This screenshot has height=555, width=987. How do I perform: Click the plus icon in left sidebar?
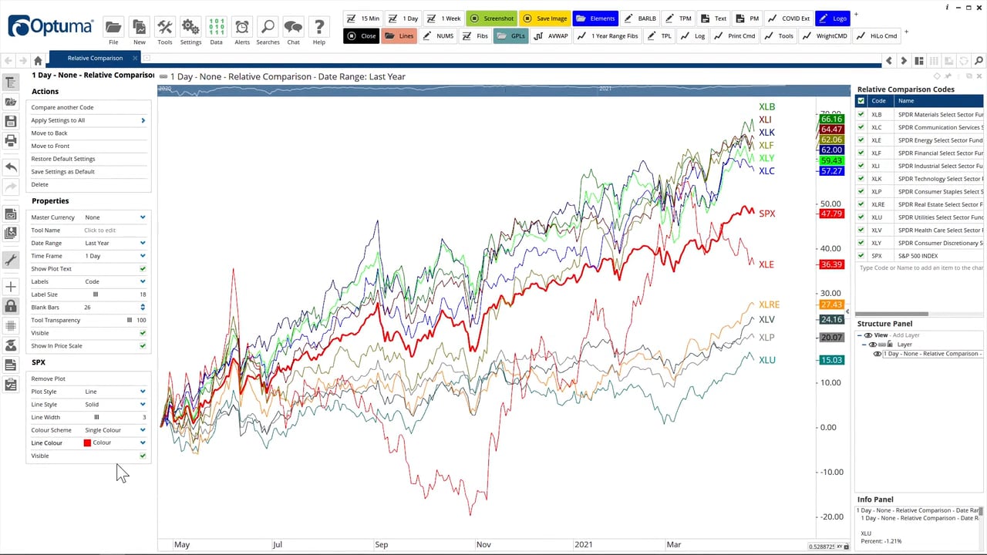click(11, 287)
